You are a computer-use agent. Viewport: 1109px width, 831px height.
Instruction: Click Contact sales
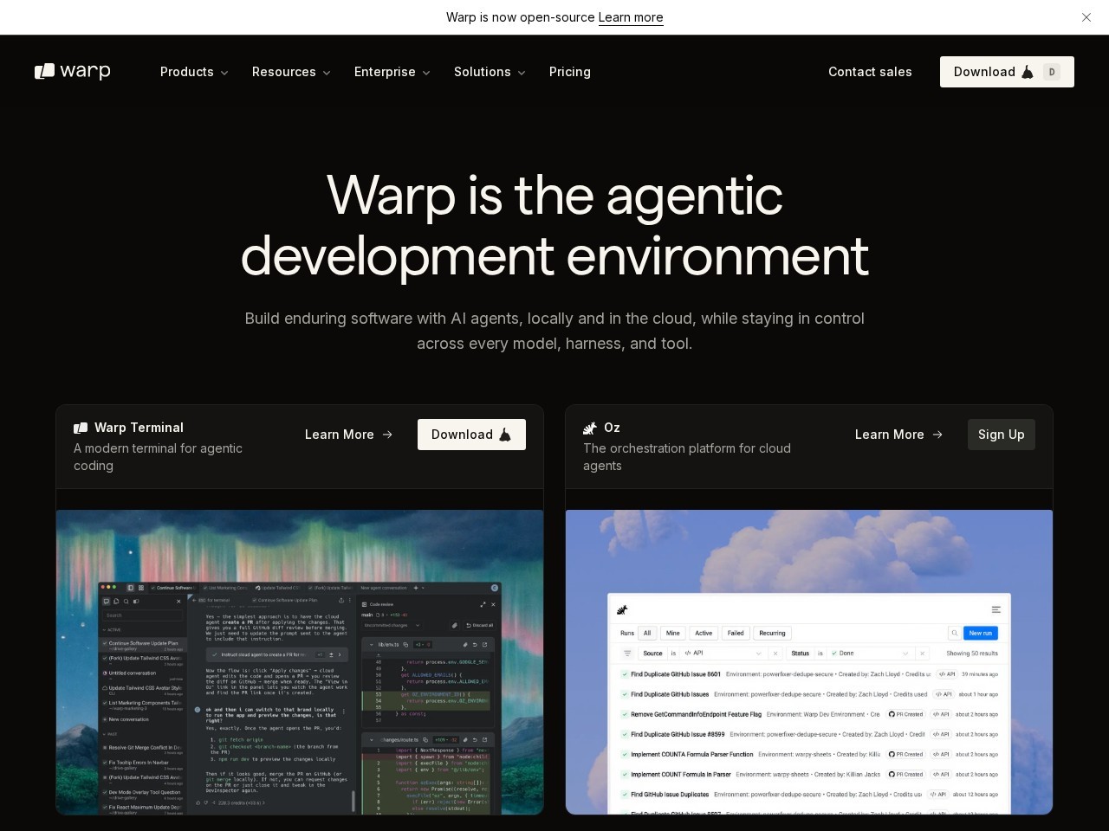pos(870,72)
